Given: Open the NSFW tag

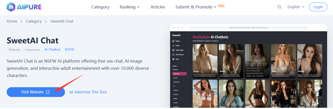Looking at the screenshot, I should click(69, 49).
